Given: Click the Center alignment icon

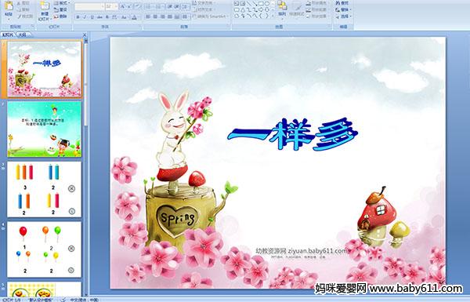Looking at the screenshot, I should (156, 16).
